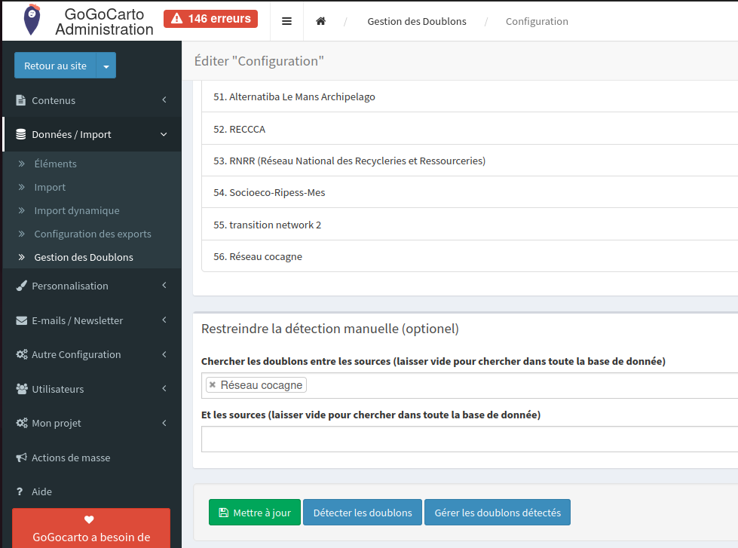Click GoGocarto a besoin de banner
The width and height of the screenshot is (738, 548).
coord(91,528)
